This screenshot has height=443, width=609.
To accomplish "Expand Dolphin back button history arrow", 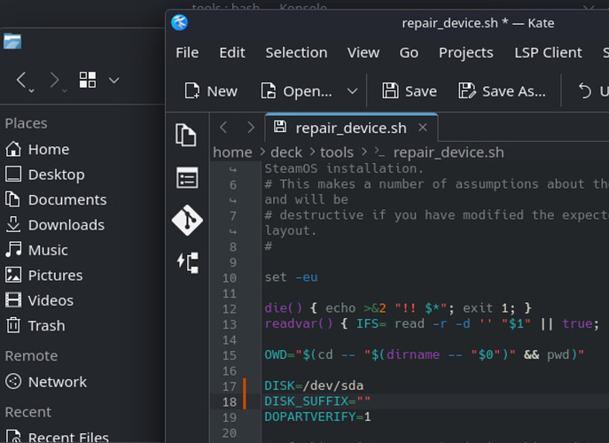I will (x=32, y=89).
